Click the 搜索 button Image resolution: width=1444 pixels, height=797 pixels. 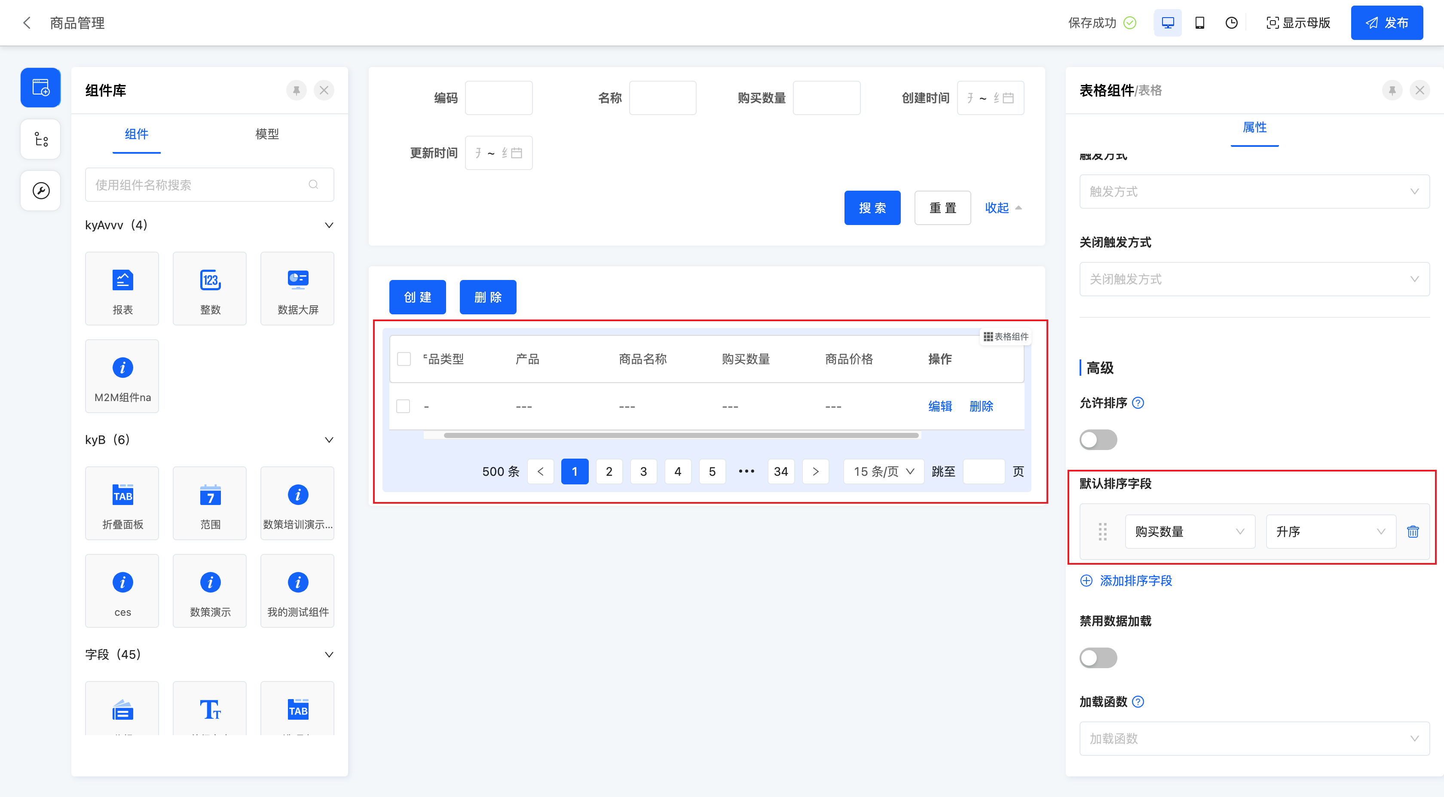[872, 208]
